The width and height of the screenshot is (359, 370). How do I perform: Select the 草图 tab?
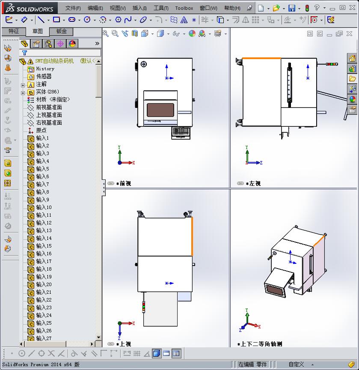pos(37,31)
